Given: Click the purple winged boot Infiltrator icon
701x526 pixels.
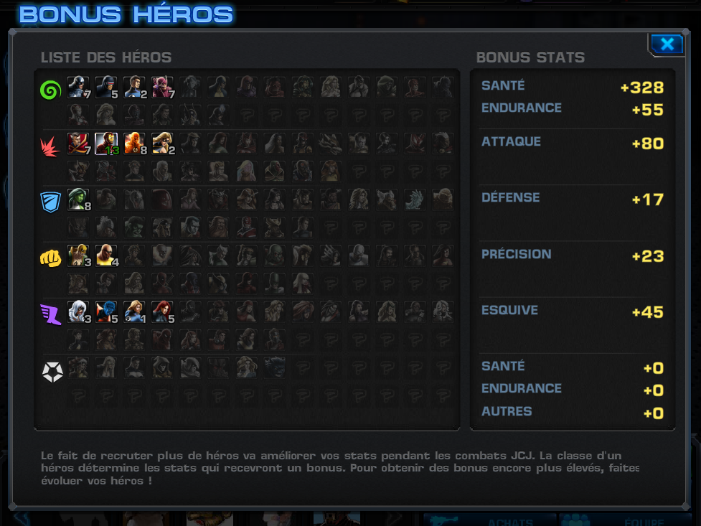Looking at the screenshot, I should [51, 314].
